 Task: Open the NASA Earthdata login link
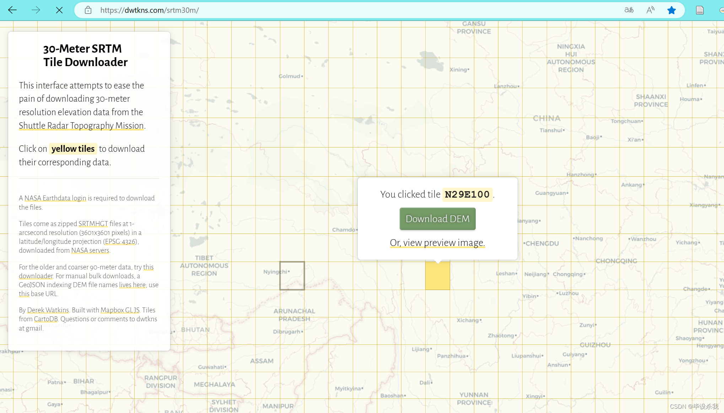(x=55, y=198)
